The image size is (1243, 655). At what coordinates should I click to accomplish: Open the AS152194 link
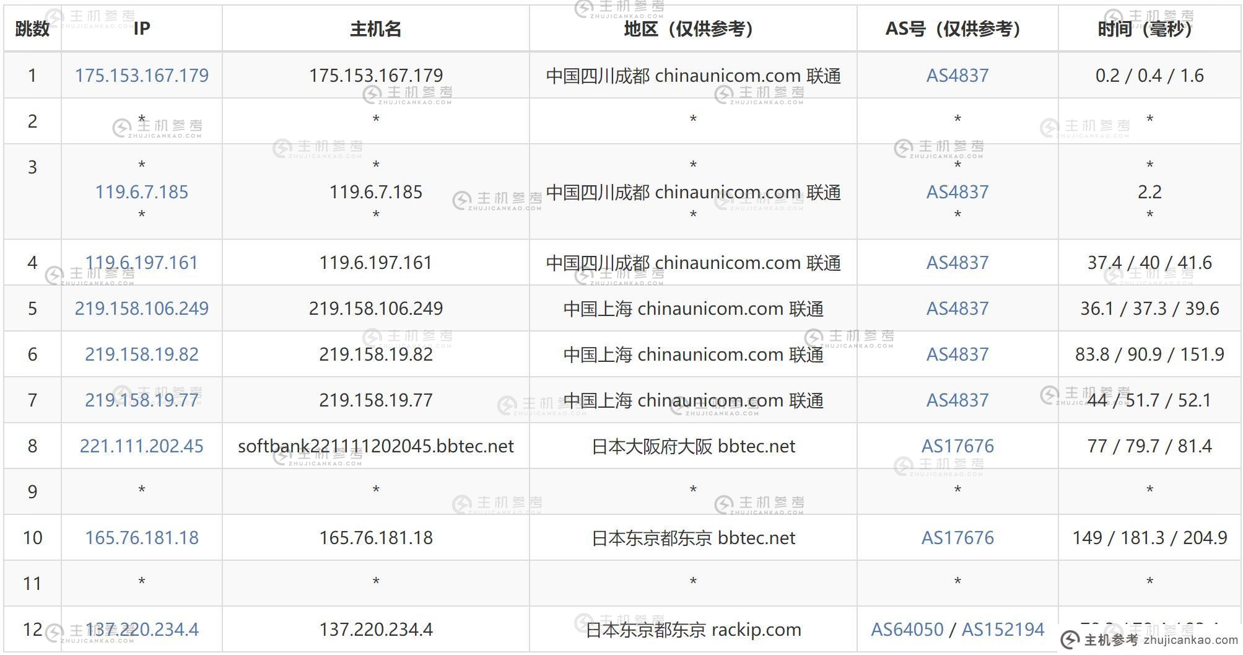point(1003,630)
